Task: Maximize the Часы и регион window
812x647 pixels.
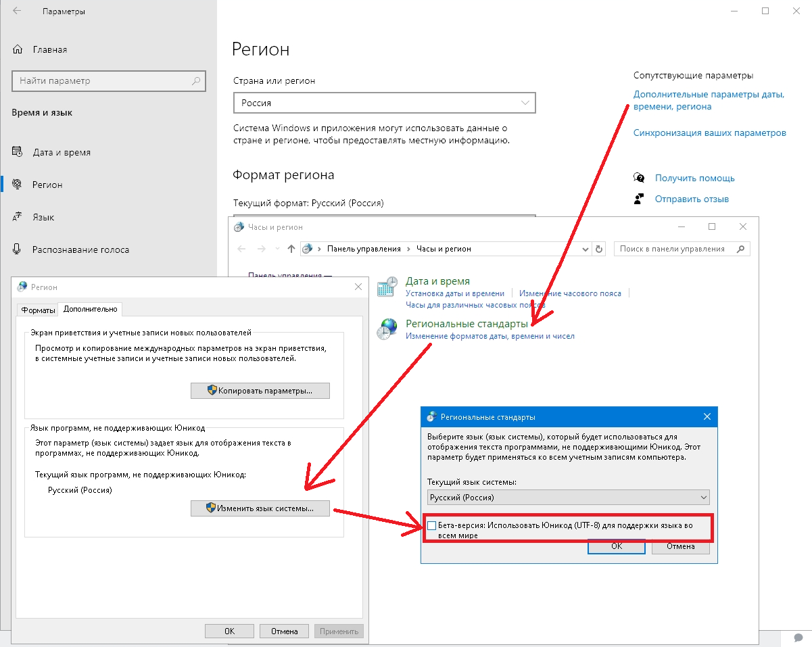Action: coord(712,227)
